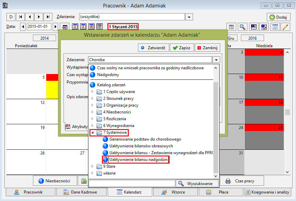Click the Czas pracy print button
Image resolution: width=296 pixels, height=201 pixels.
pyautogui.click(x=242, y=181)
